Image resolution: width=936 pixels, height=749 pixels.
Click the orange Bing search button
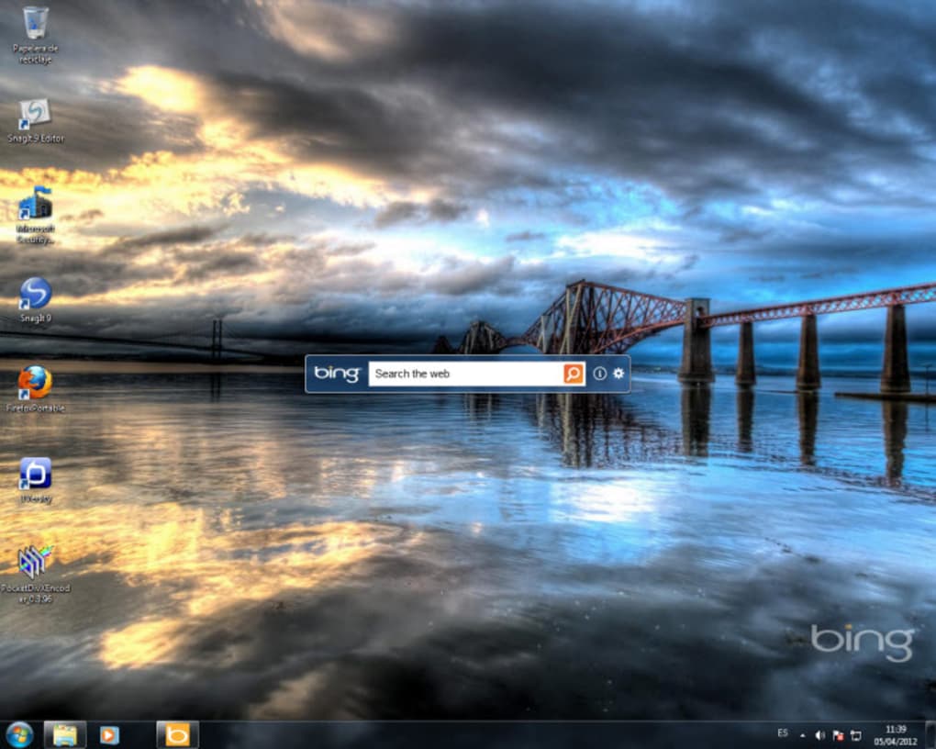click(x=572, y=374)
